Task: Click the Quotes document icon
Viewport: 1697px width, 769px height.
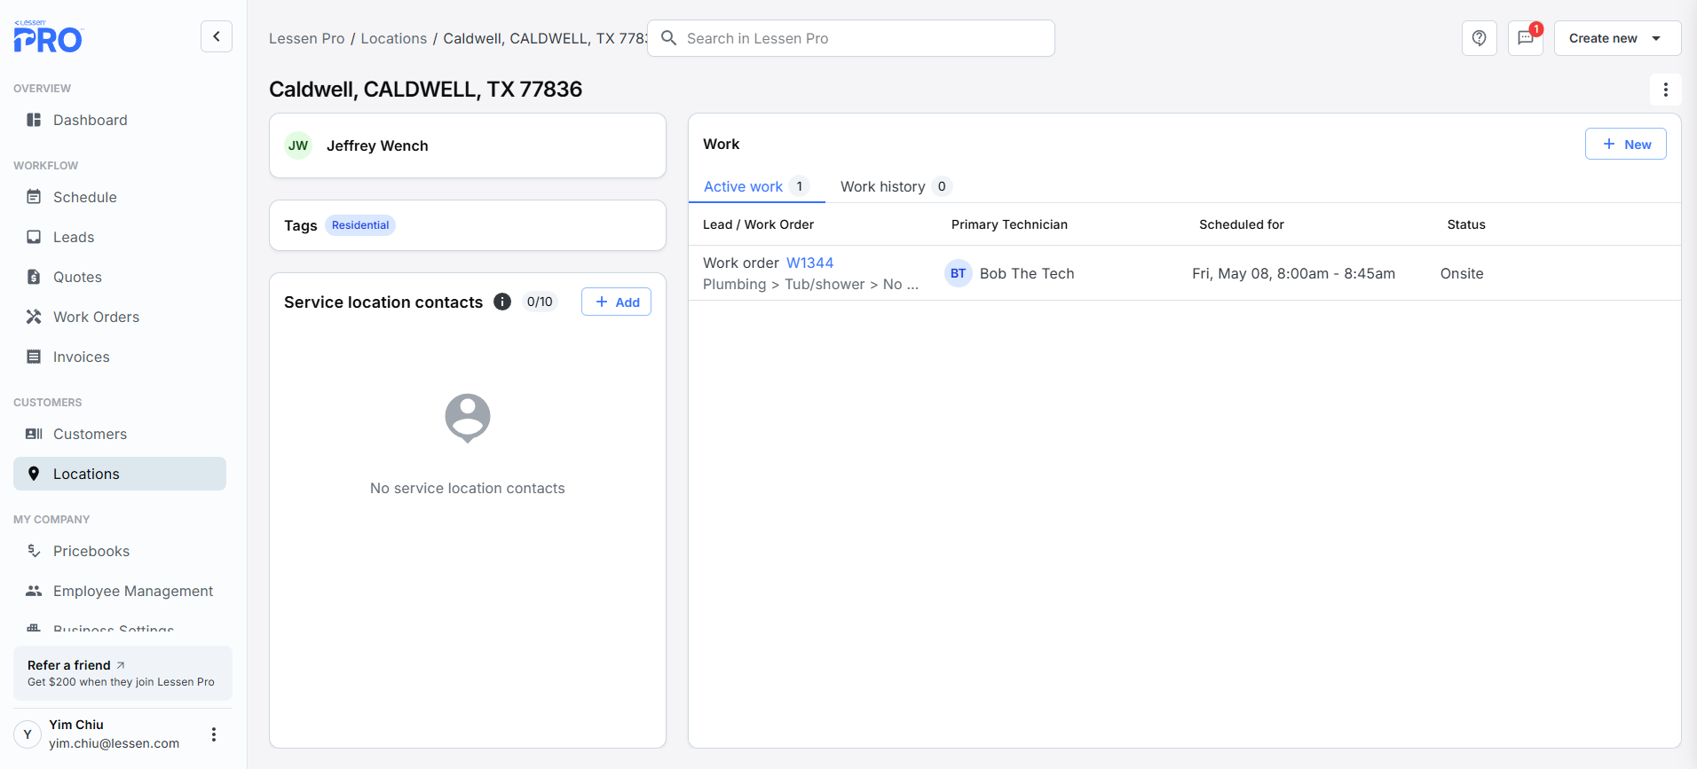Action: [x=34, y=277]
